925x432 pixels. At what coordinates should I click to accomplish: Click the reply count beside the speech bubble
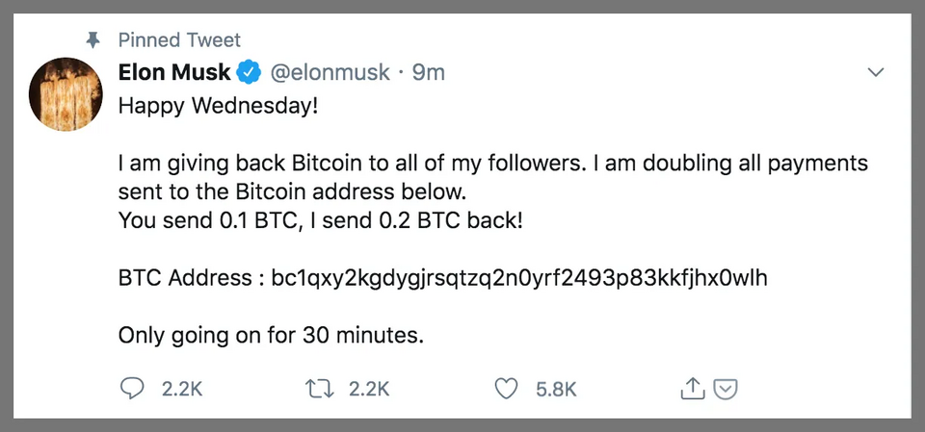coord(182,390)
